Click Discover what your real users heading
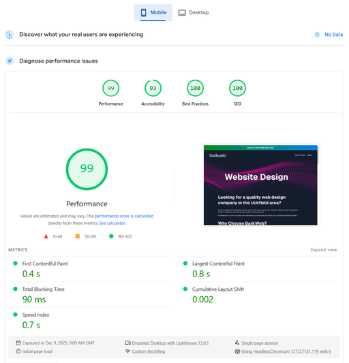 point(81,35)
